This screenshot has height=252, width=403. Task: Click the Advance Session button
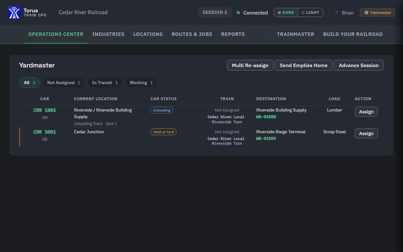[x=359, y=65]
